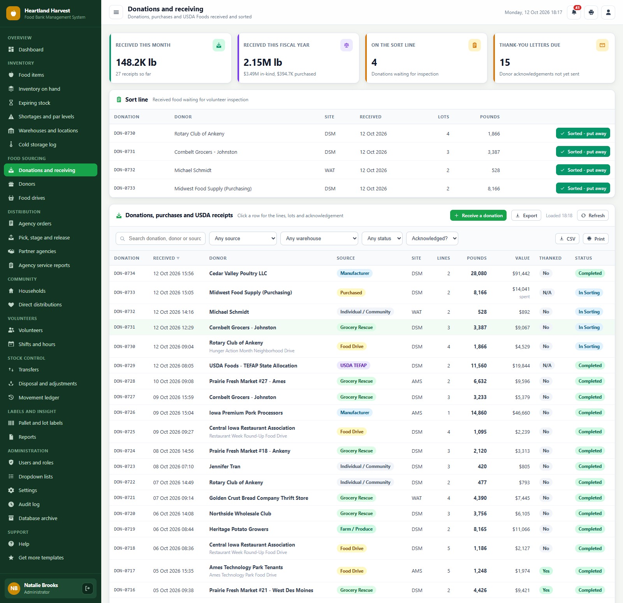Viewport: 623px width, 603px height.
Task: Click the Yes thanked badge on DON-0717
Action: (x=546, y=571)
